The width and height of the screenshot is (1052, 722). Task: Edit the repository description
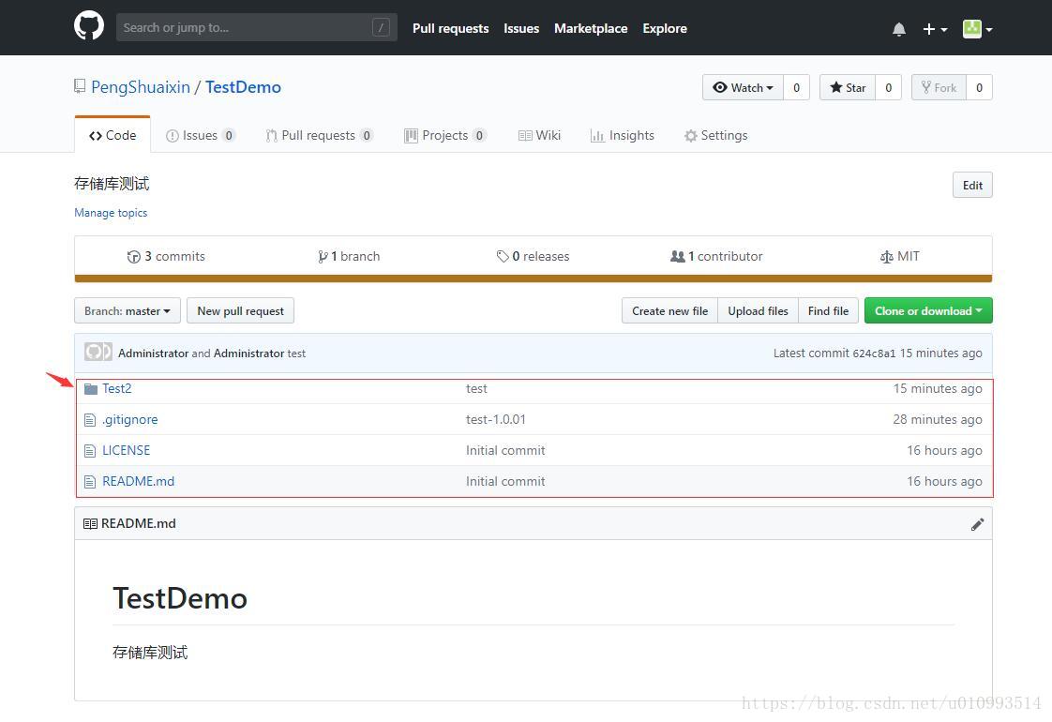tap(972, 186)
